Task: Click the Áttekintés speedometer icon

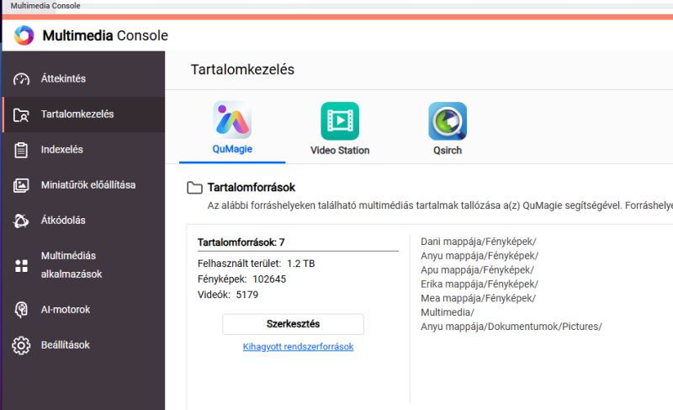Action: 21,79
